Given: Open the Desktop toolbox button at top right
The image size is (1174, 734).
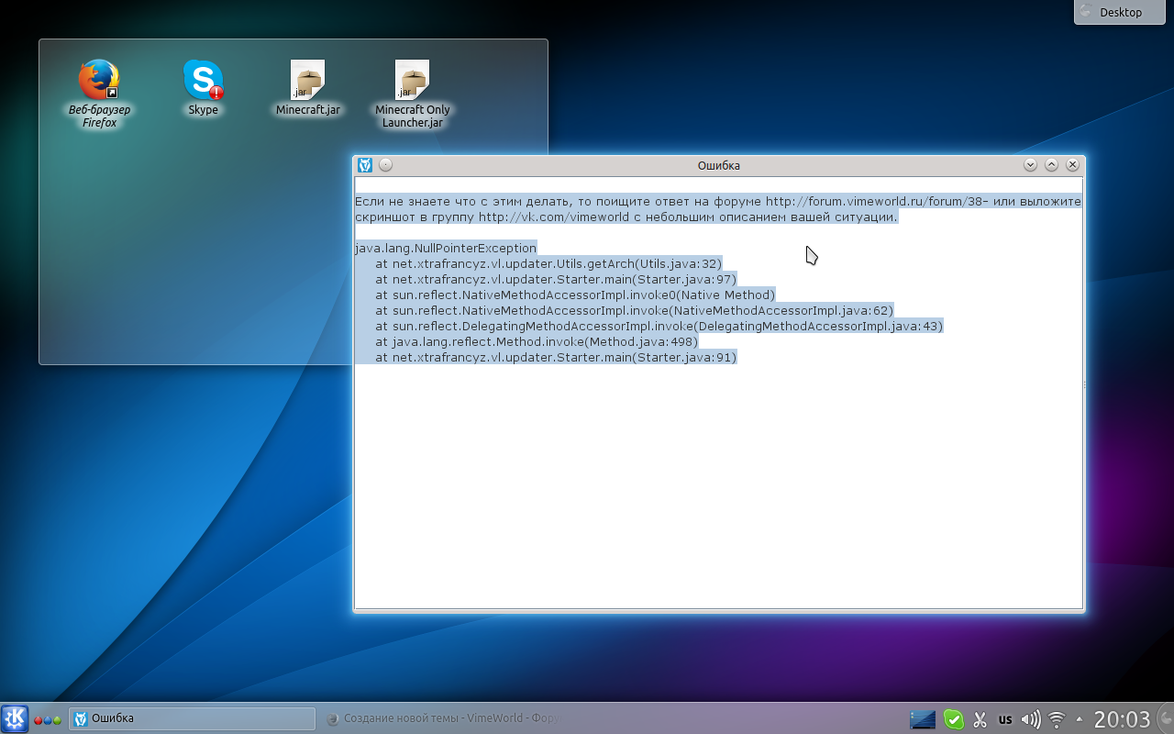Looking at the screenshot, I should pos(1123,12).
